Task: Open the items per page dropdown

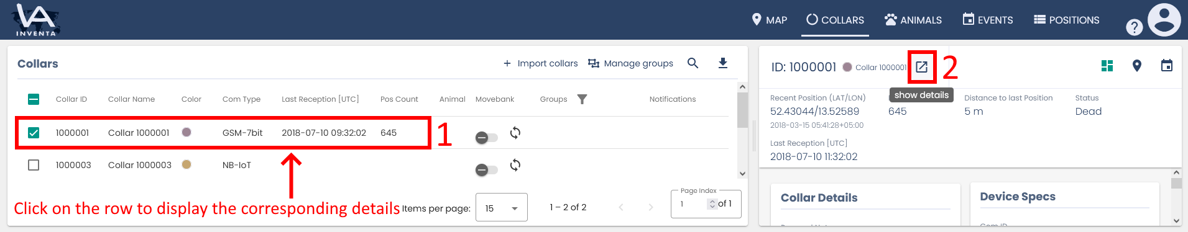Action: pyautogui.click(x=502, y=208)
